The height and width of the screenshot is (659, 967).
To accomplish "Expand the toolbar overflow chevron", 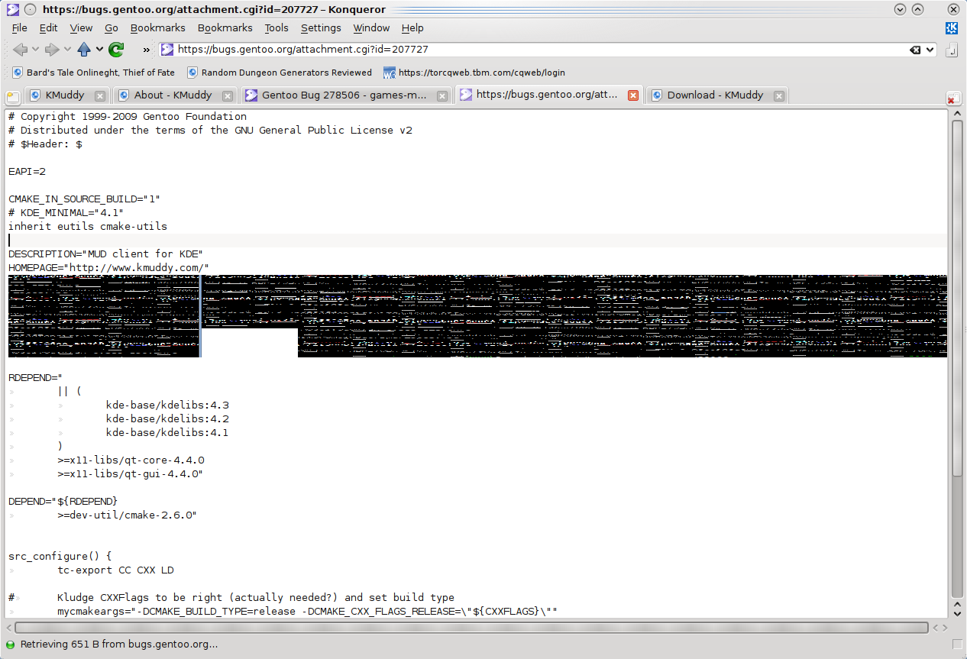I will (146, 50).
